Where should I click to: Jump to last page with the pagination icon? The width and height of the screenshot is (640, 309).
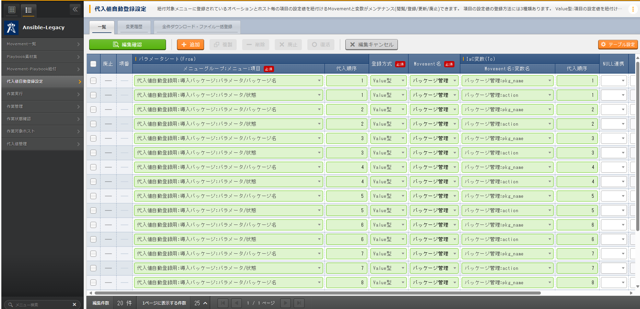coord(299,303)
